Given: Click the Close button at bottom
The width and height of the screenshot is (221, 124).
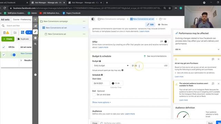Looking at the screenshot, I should pos(95,123).
